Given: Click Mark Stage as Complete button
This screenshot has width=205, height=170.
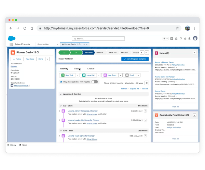Looking at the screenshot, I should (x=135, y=59).
